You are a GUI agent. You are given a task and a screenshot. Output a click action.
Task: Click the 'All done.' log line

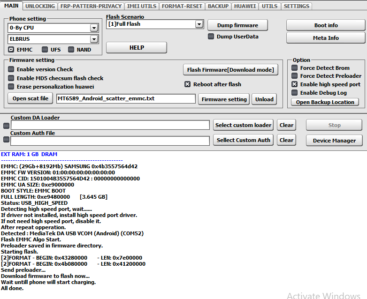click(12, 288)
